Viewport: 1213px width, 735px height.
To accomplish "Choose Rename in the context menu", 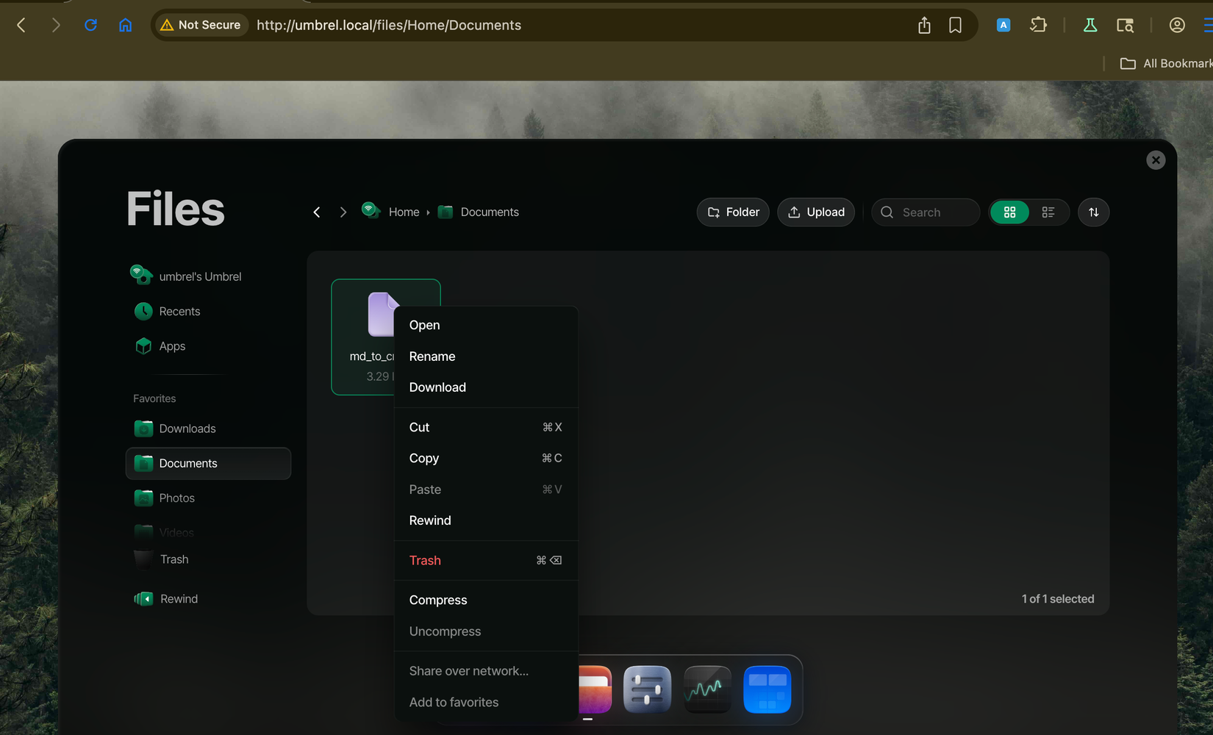I will (485, 356).
